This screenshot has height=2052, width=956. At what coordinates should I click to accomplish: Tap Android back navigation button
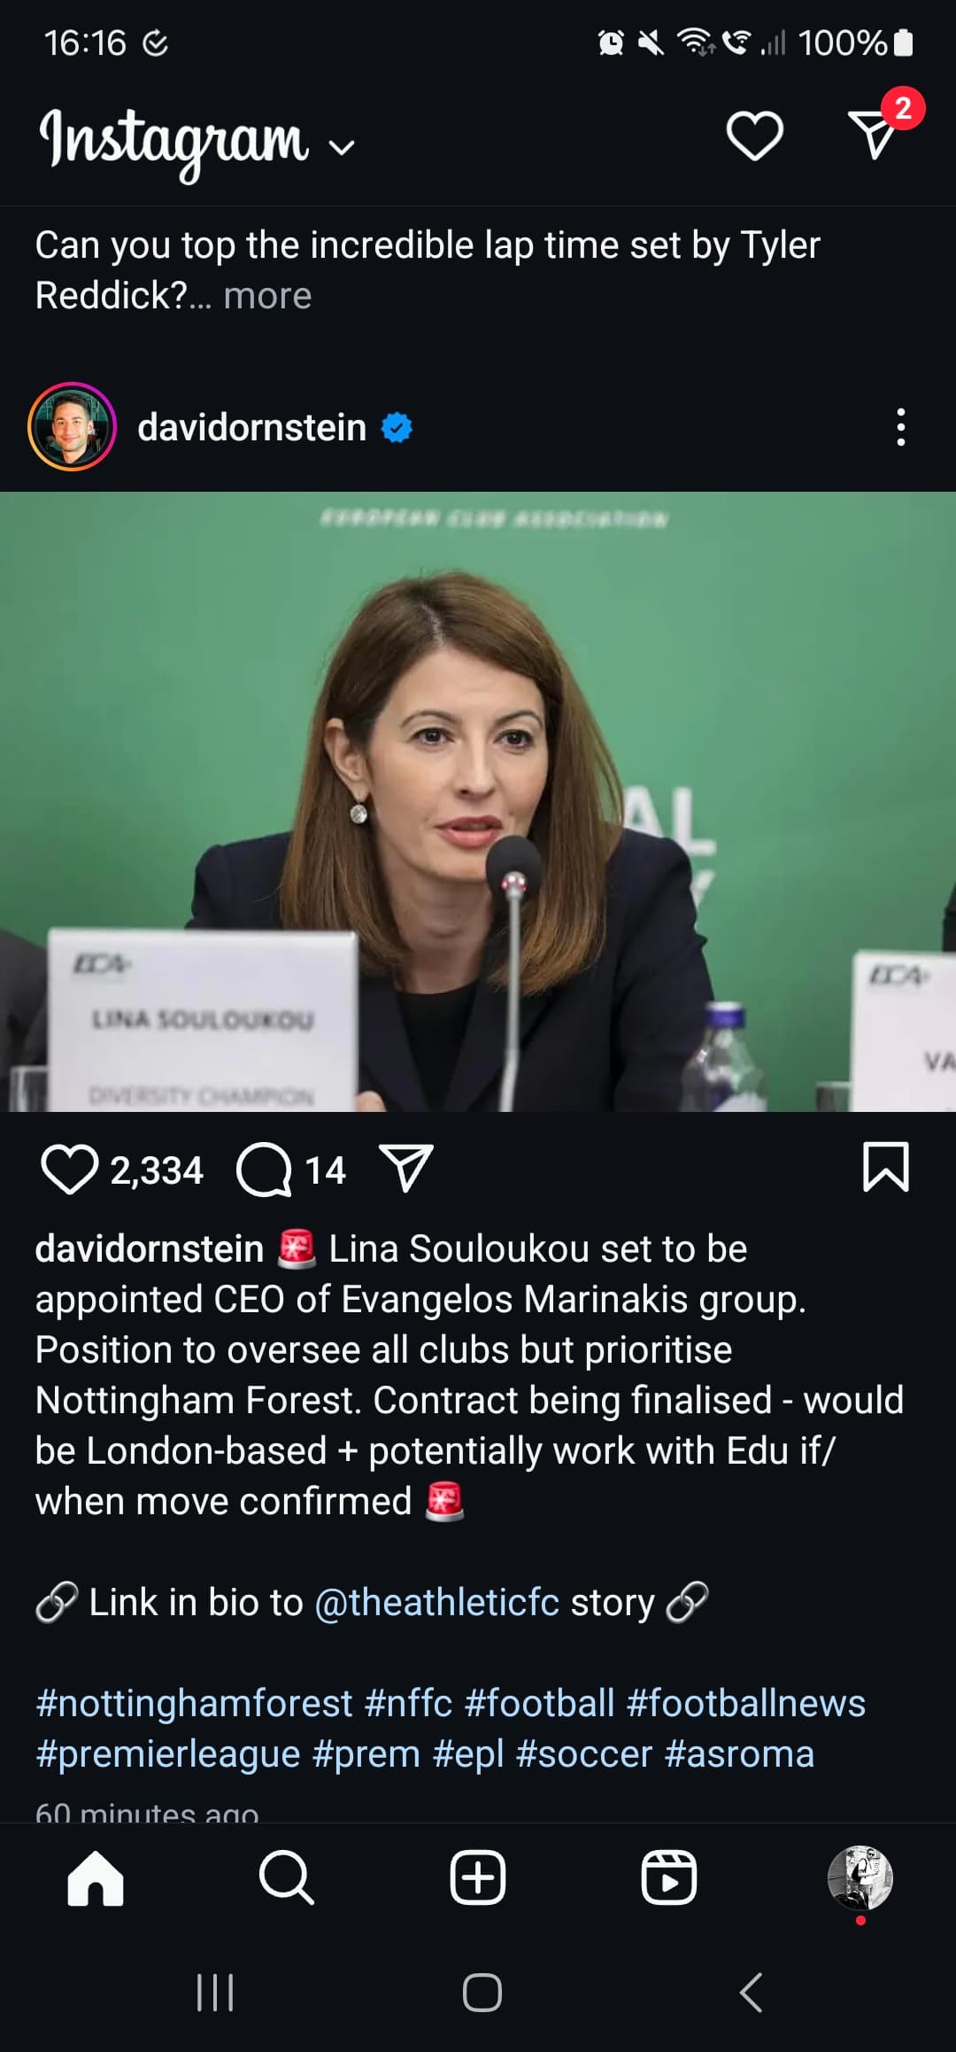coord(751,1993)
